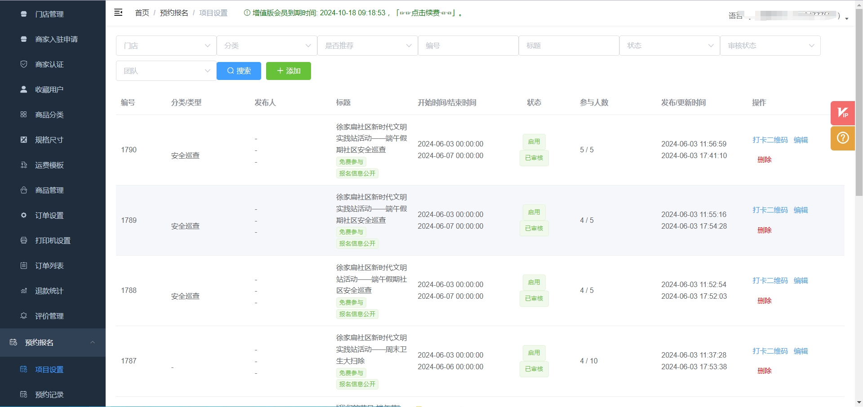
Task: Click the blue 搜索 button
Action: 239,71
